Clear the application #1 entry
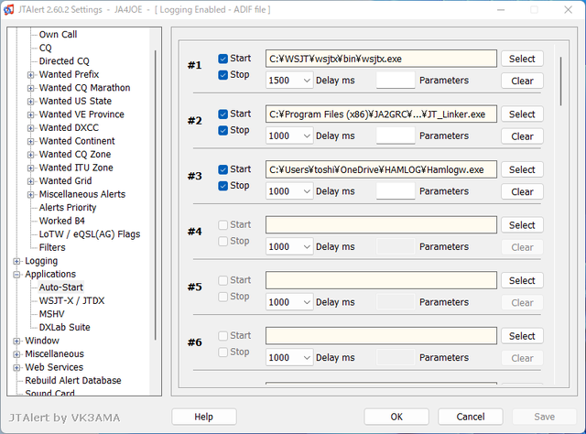 pos(522,81)
